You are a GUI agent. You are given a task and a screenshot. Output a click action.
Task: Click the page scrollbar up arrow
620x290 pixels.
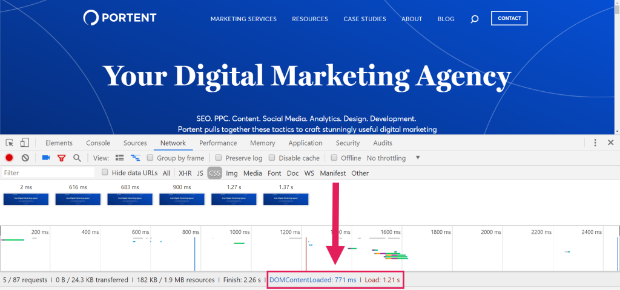(617, 3)
